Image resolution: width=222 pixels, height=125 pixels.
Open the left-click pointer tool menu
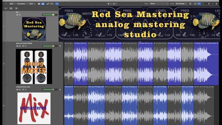[109, 4]
